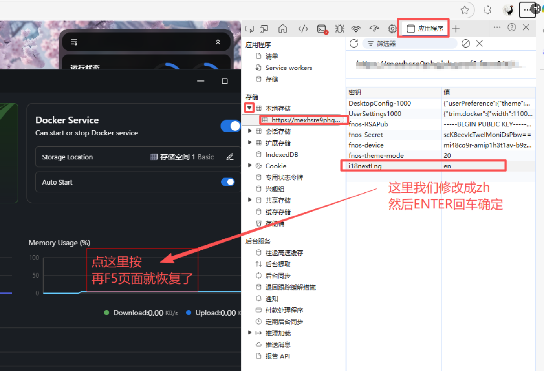Image resolution: width=544 pixels, height=371 pixels.
Task: Collapse the 本地存储 tree node
Action: coord(249,108)
